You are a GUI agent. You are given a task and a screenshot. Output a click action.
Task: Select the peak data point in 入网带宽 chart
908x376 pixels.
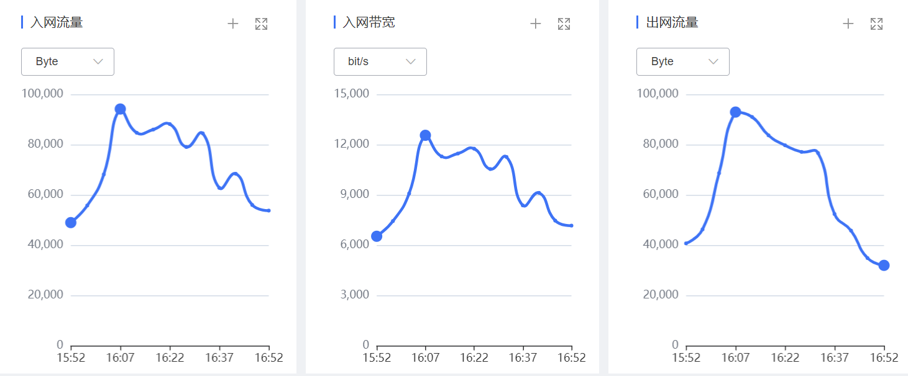[x=425, y=135]
